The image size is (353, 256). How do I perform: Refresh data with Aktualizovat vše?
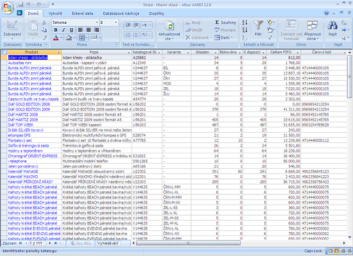169,30
